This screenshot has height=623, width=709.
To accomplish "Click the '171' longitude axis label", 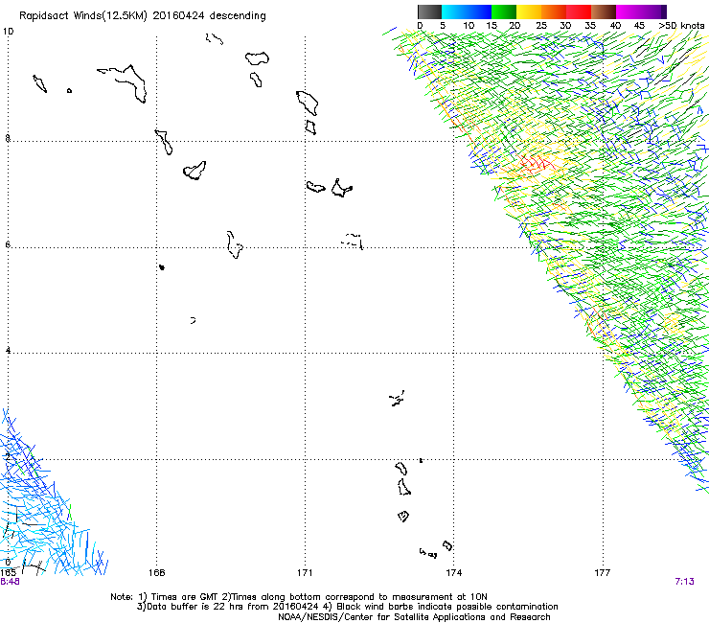I will coord(305,573).
